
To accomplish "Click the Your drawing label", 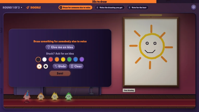I will 129,90.
